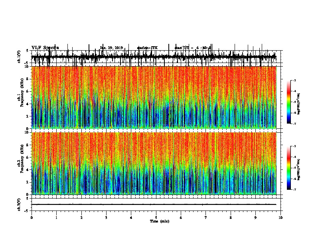Click time axis tick label "1"
Viewport: 316px width, 244px height.
(56, 218)
